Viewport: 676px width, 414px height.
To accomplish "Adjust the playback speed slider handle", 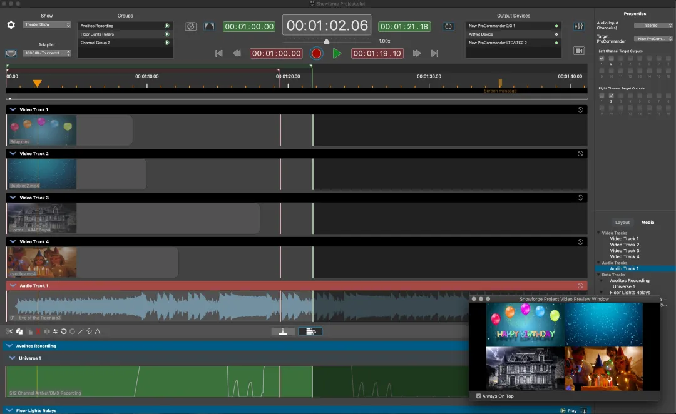I will pyautogui.click(x=327, y=41).
